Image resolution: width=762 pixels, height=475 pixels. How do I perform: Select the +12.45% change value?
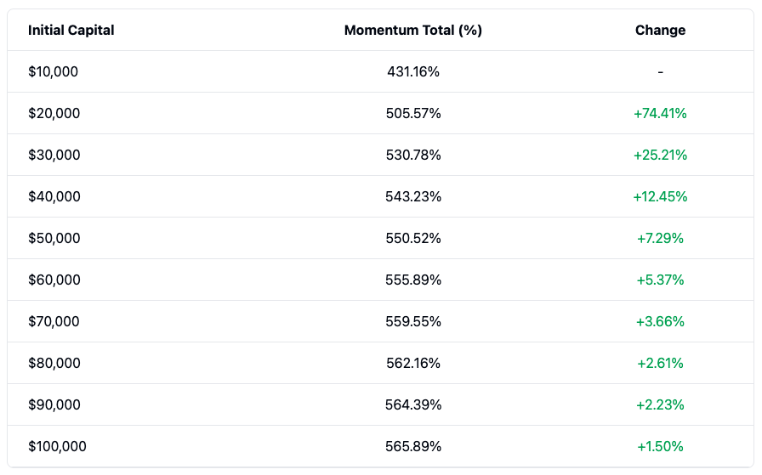660,197
